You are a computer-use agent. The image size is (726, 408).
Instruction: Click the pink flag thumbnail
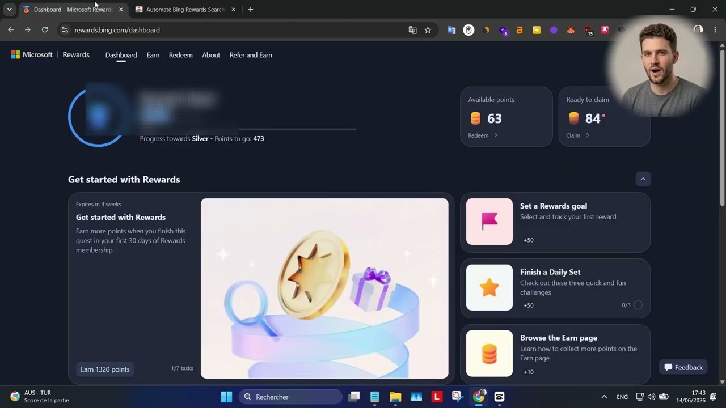(489, 222)
